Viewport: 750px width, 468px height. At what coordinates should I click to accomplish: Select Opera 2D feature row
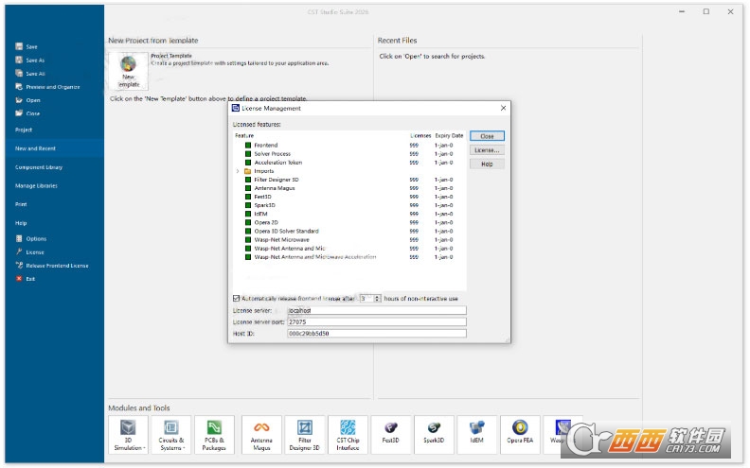pyautogui.click(x=349, y=222)
